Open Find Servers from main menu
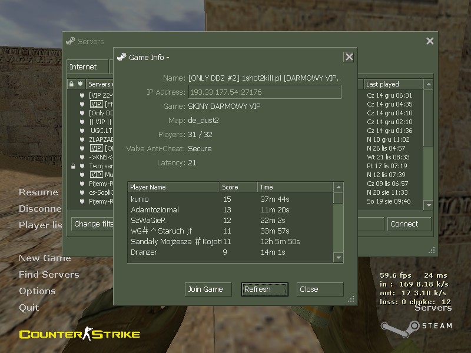Viewport: 471px width, 353px height. (x=49, y=274)
